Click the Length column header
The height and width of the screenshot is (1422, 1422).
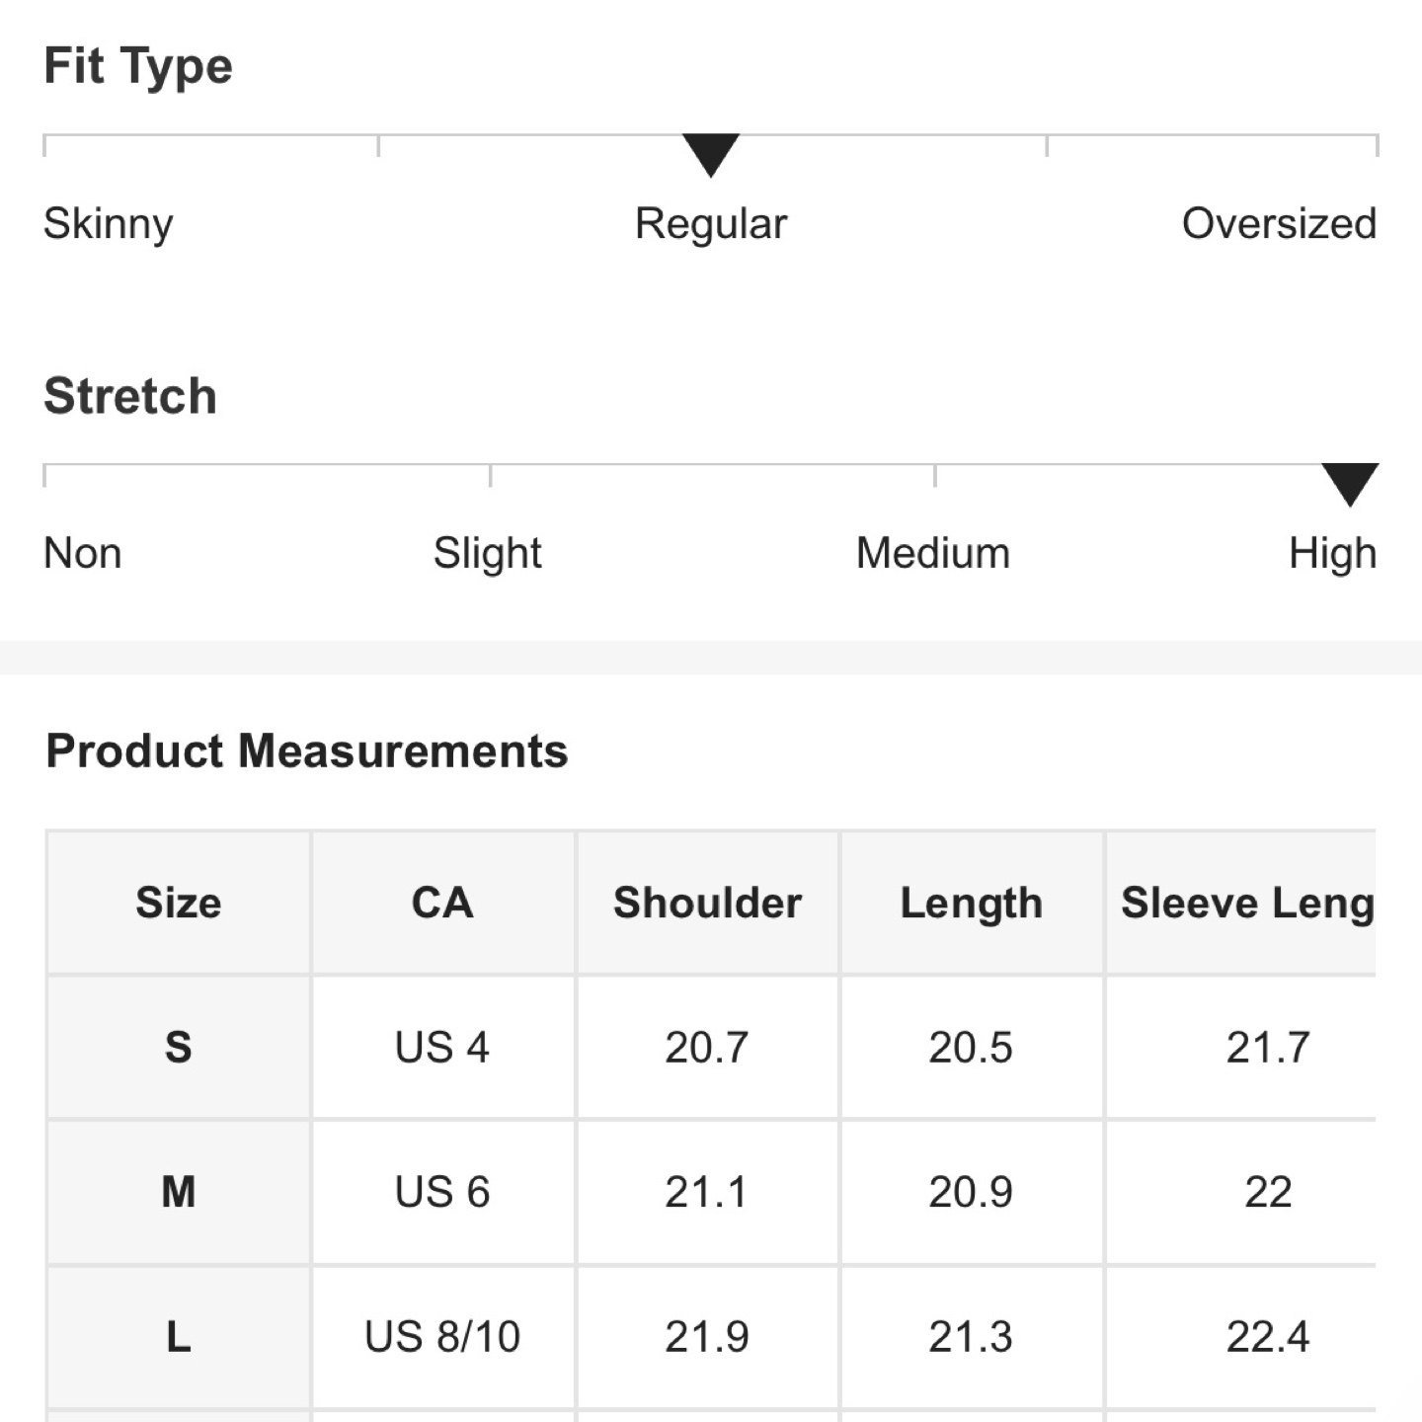[972, 903]
